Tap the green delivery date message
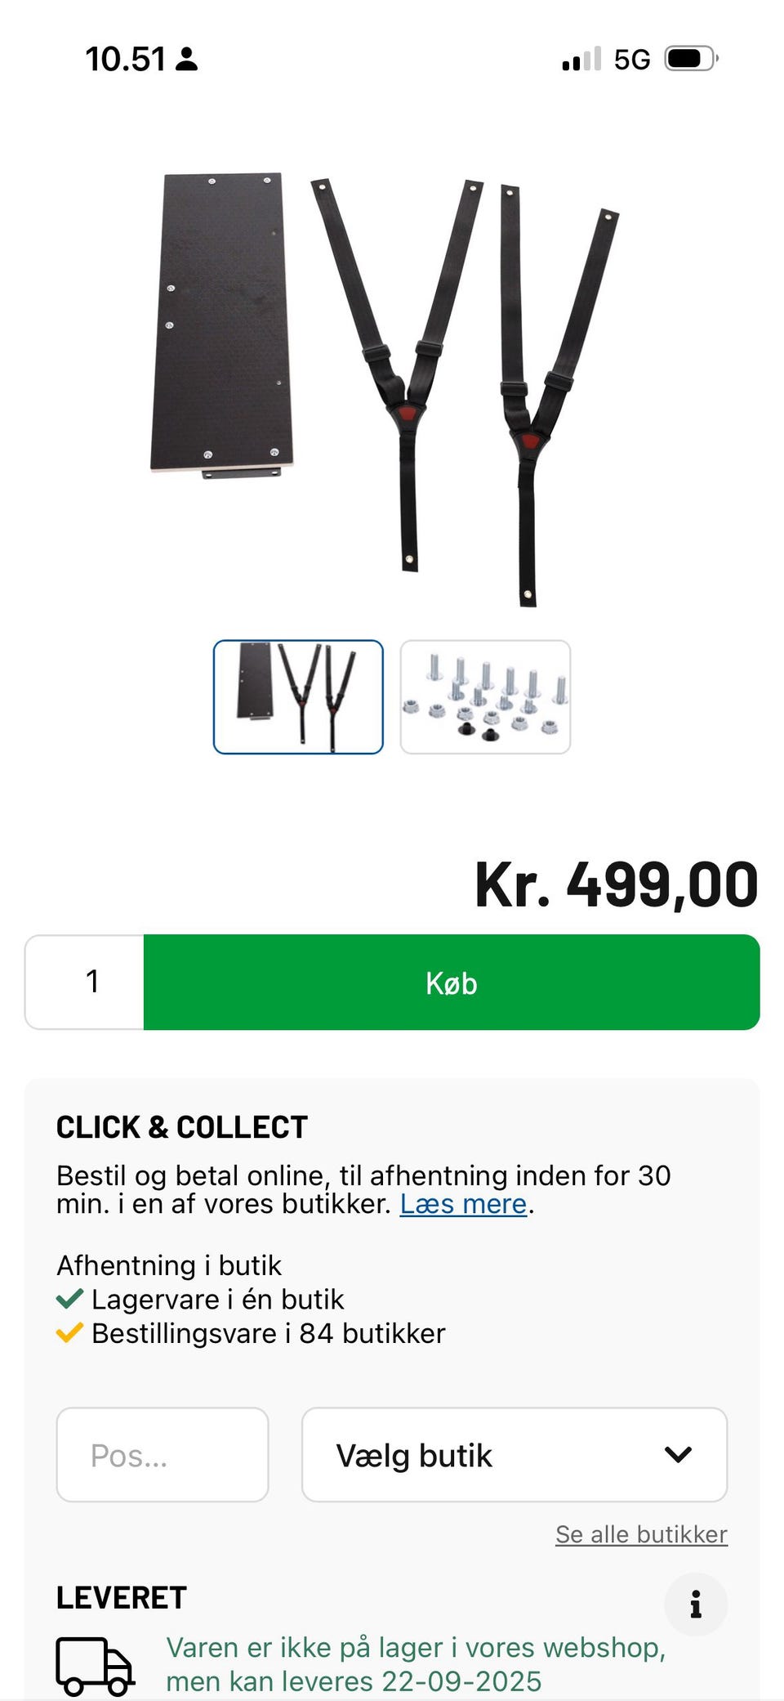 click(416, 1664)
